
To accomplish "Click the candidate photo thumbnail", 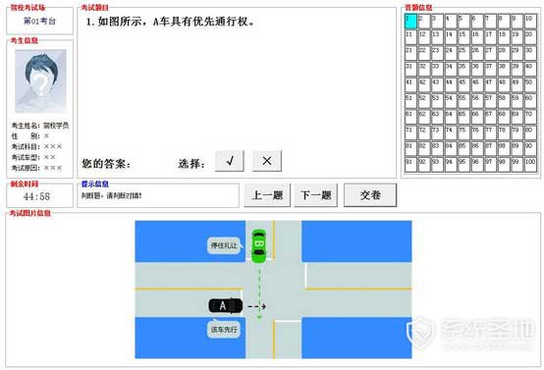I will [40, 80].
